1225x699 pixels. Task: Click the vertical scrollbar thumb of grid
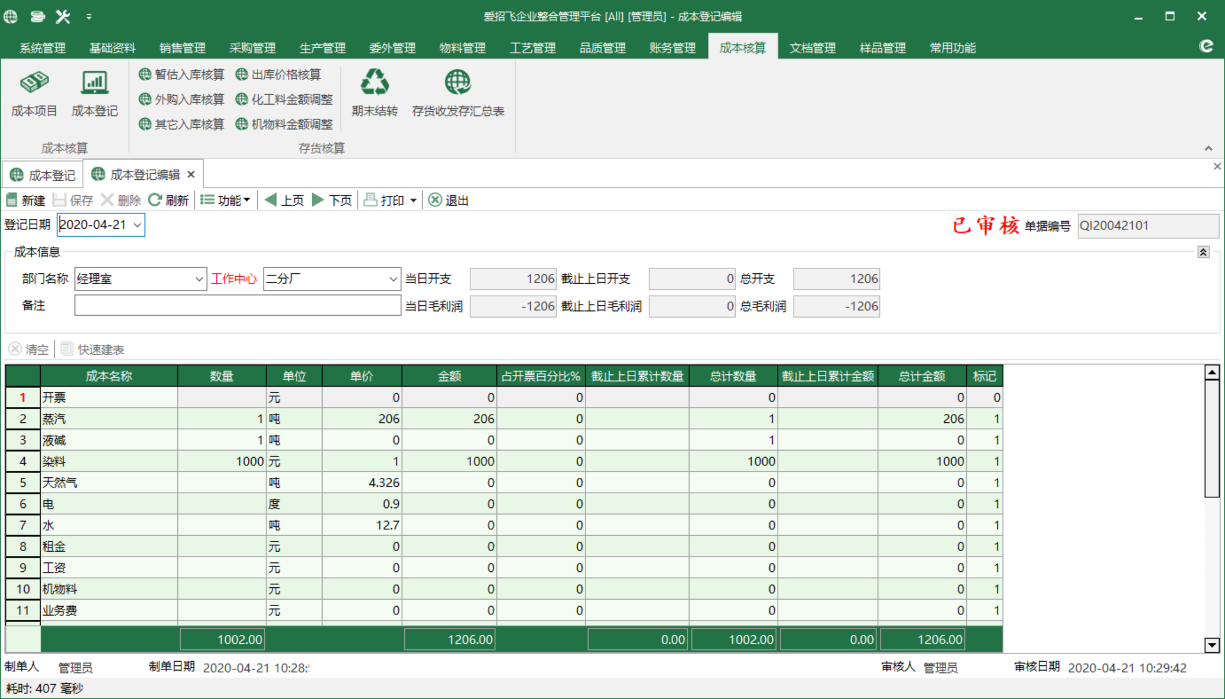(x=1212, y=439)
